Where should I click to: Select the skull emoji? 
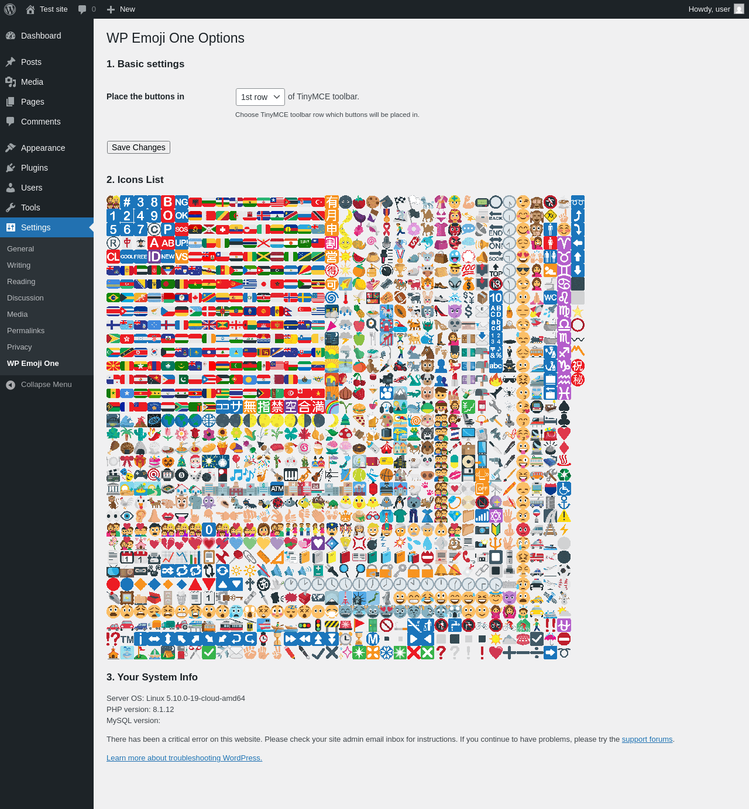click(x=455, y=324)
